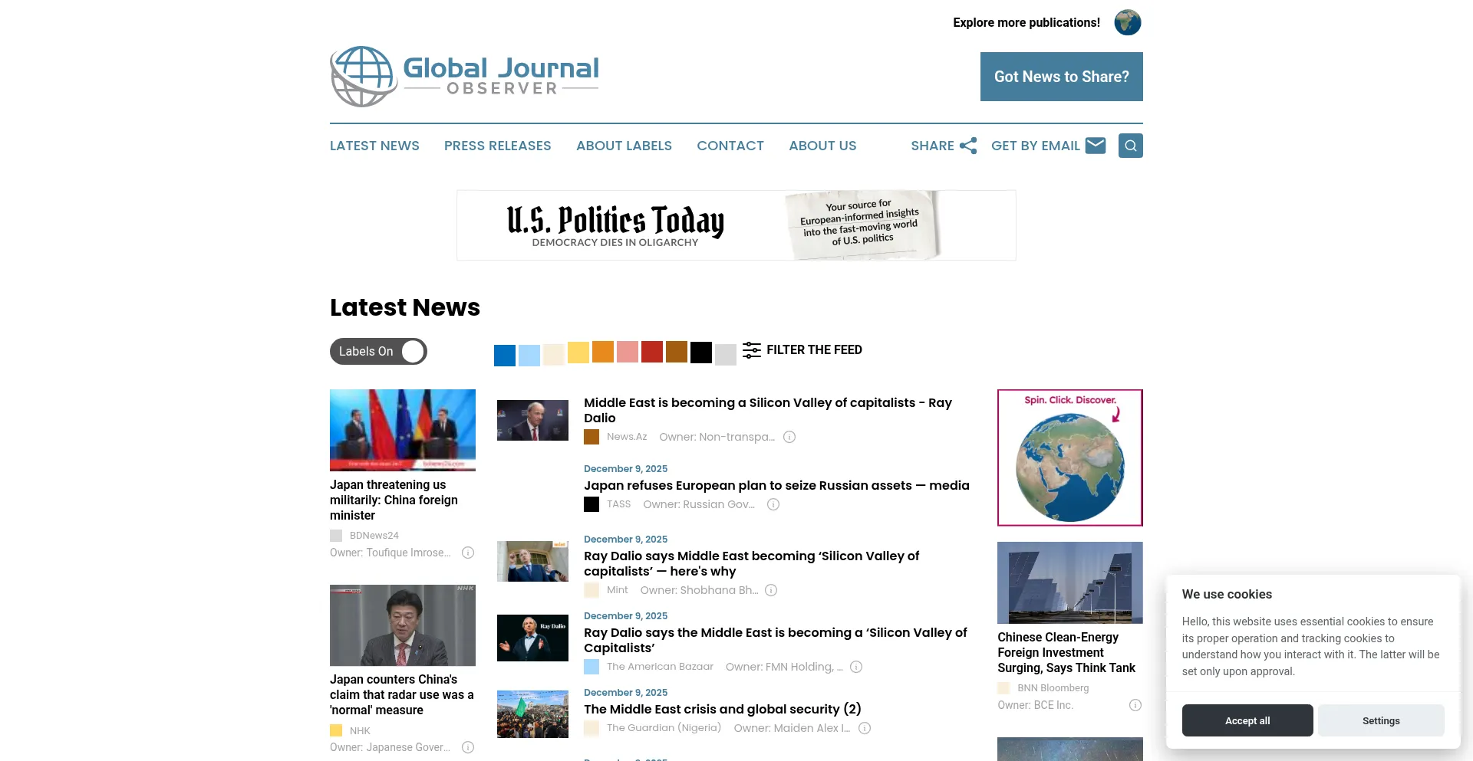Open the search magnifier icon
The width and height of the screenshot is (1473, 761).
(1130, 146)
